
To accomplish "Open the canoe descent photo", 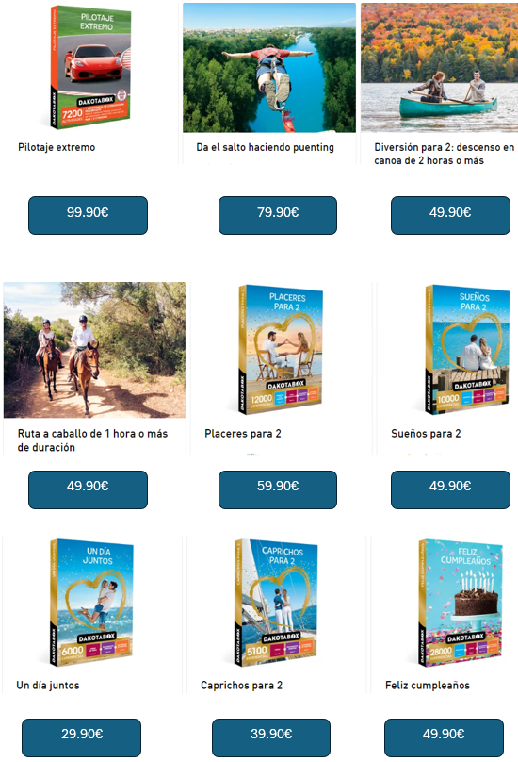I will (439, 68).
